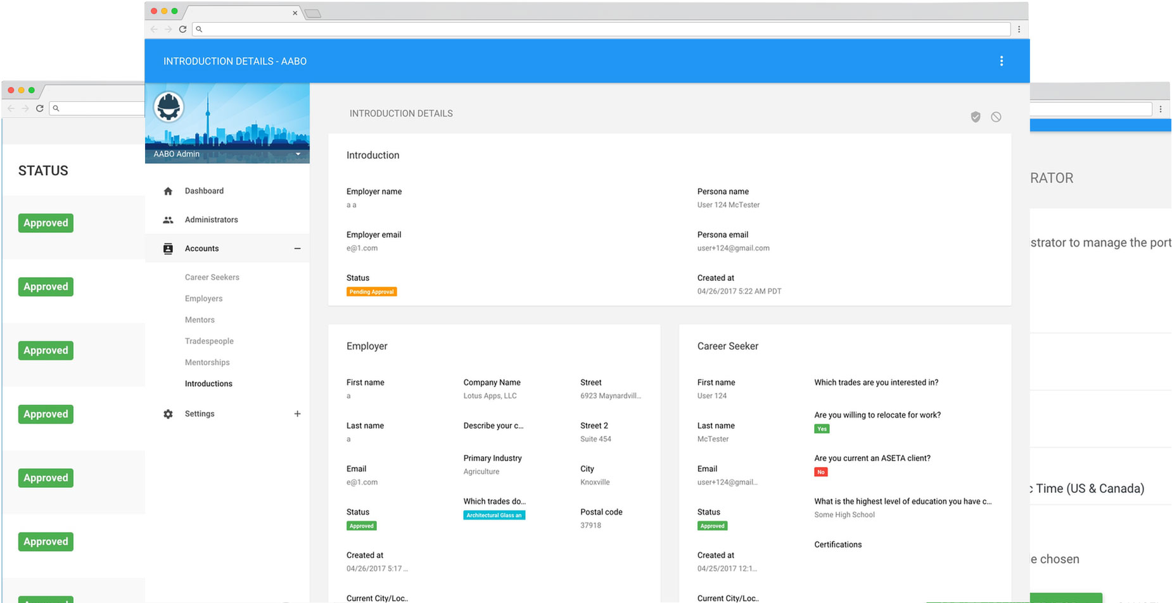Image resolution: width=1172 pixels, height=603 pixels.
Task: Click the Settings gear icon
Action: click(x=168, y=414)
